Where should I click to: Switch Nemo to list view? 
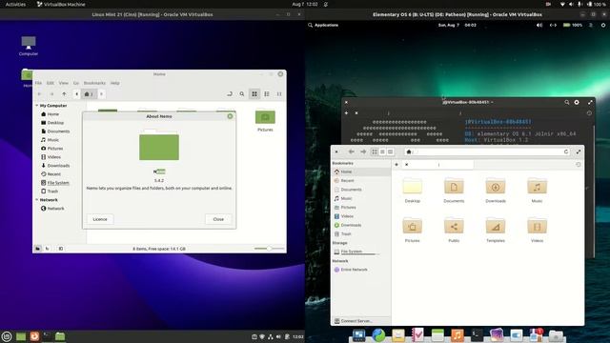(267, 93)
